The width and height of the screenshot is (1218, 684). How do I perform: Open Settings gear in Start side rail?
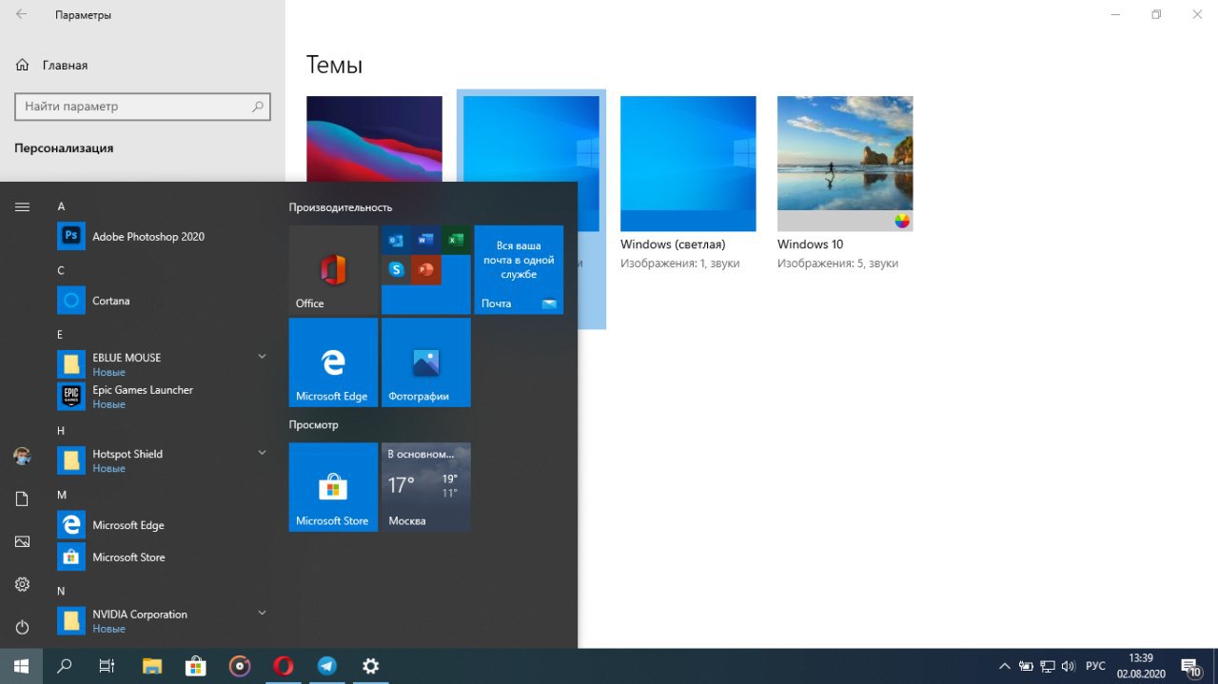(x=22, y=584)
